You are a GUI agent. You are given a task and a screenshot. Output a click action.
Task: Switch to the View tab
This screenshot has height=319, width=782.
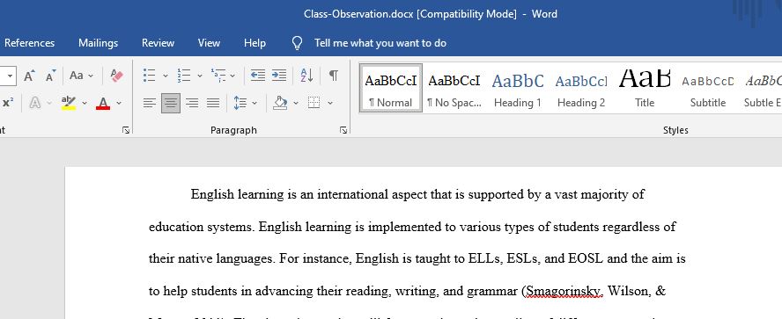coord(209,43)
